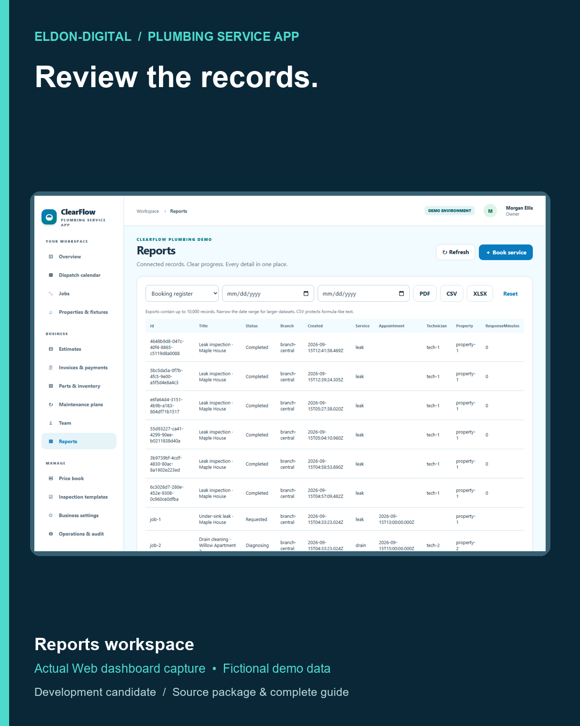Open the start date calendar picker icon

pyautogui.click(x=306, y=294)
